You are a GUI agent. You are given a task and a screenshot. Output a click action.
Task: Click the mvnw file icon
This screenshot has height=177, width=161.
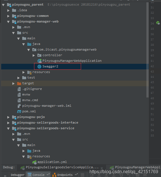tap(19, 95)
